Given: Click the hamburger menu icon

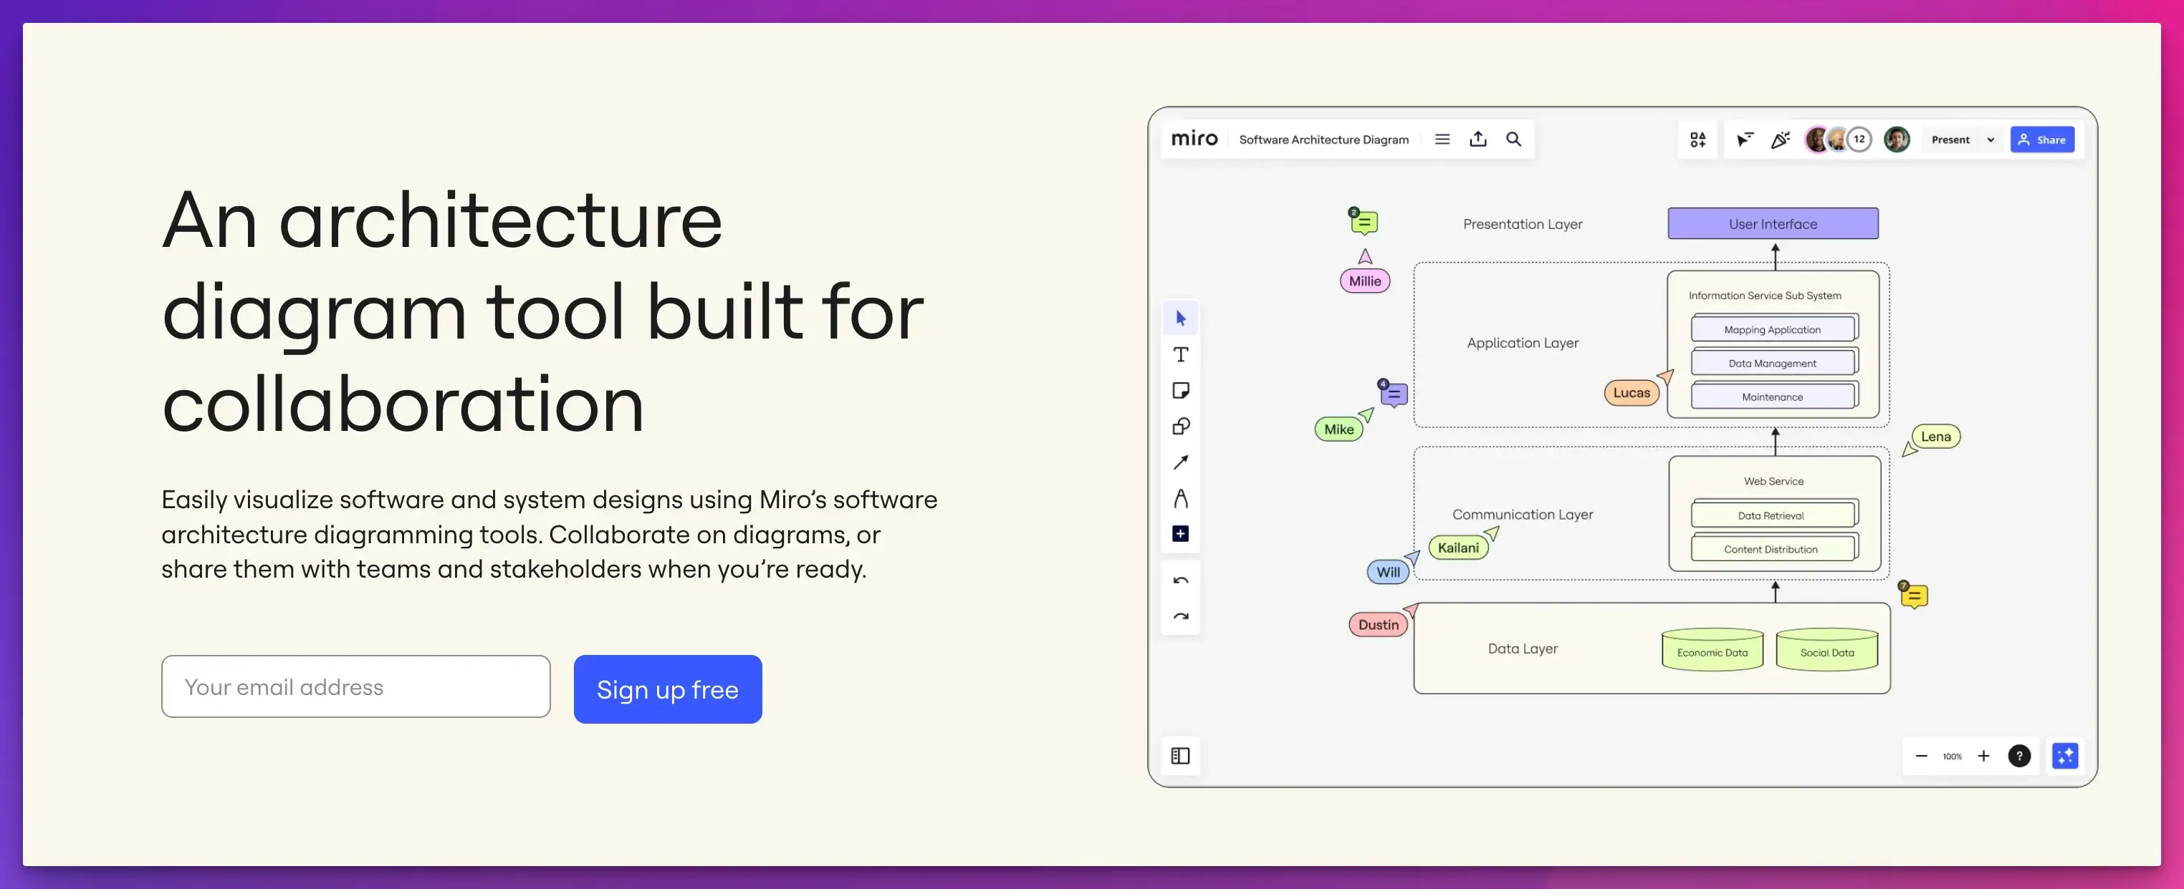Looking at the screenshot, I should [x=1442, y=139].
